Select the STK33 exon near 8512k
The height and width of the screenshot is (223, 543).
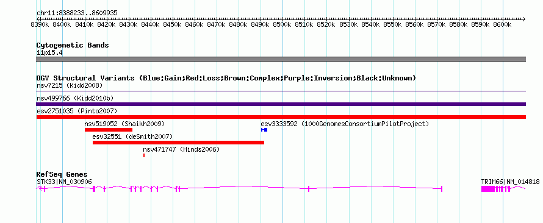[x=309, y=189]
